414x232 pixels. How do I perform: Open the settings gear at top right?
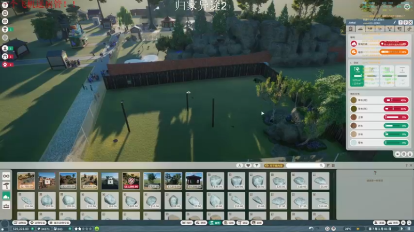407,7
